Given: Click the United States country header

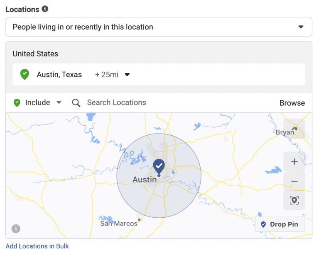Looking at the screenshot, I should tap(35, 54).
